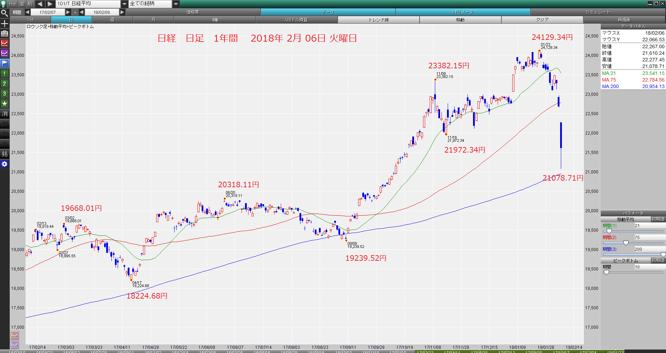The height and width of the screenshot is (353, 666).
Task: Click the 詳 details icon
Action: pos(5,124)
